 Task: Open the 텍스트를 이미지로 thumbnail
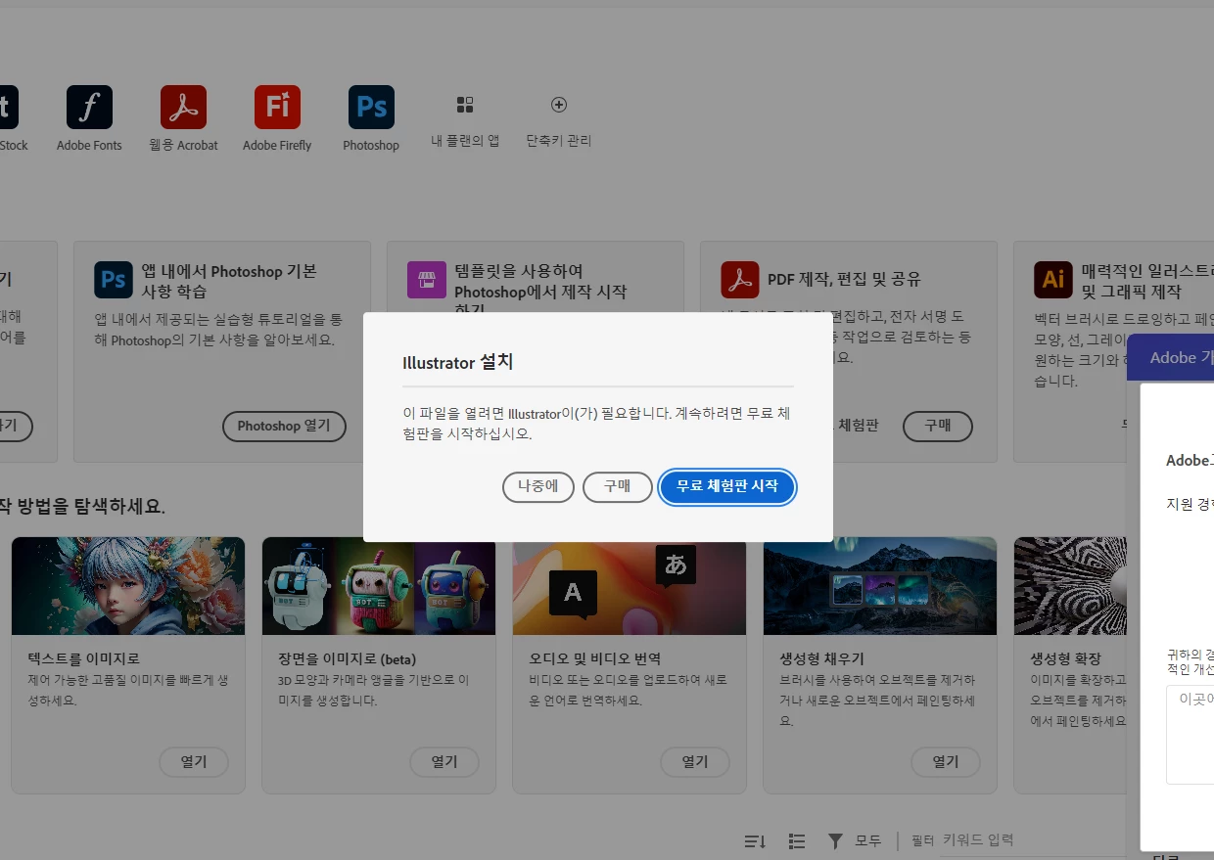pos(128,586)
